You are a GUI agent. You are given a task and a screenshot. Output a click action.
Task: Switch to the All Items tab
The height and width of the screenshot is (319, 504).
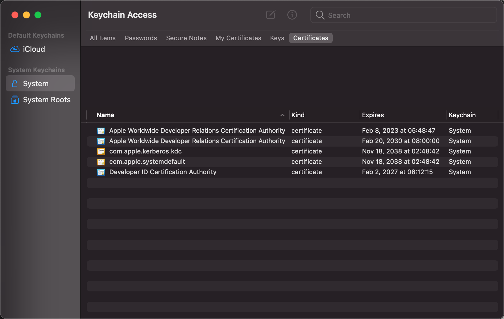click(103, 38)
